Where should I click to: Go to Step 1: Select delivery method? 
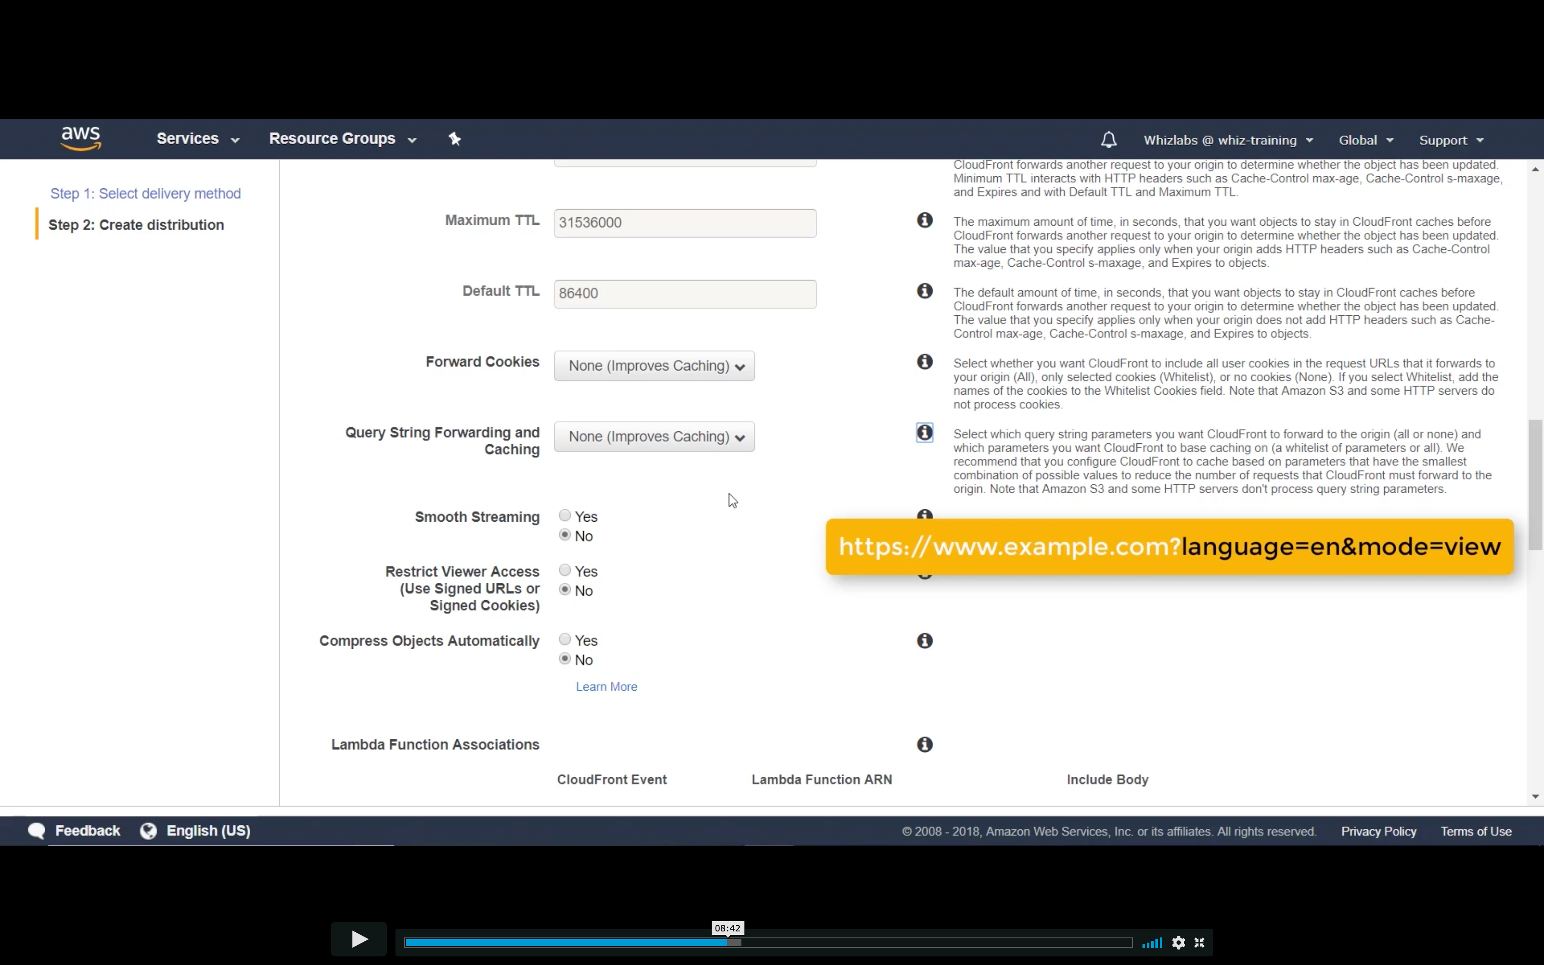point(146,193)
